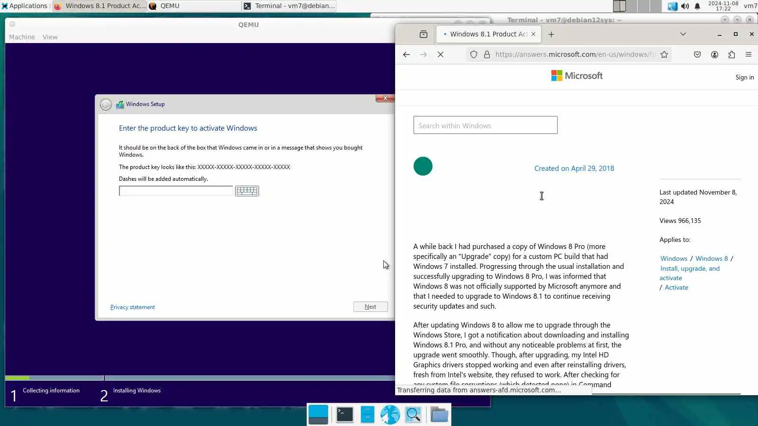Screen dimensions: 758x426
Task: Expand the list all tabs dropdown
Action: [x=683, y=34]
